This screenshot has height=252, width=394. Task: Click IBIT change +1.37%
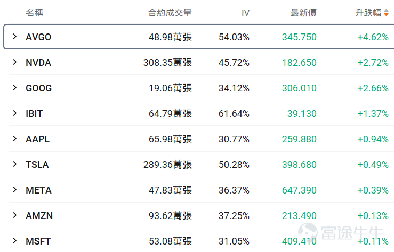[x=373, y=114]
